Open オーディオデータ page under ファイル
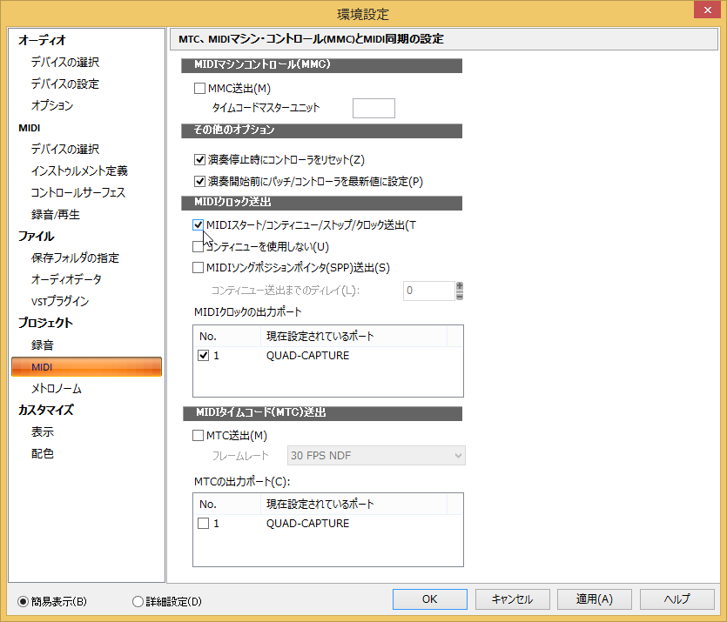The height and width of the screenshot is (622, 727). (66, 280)
